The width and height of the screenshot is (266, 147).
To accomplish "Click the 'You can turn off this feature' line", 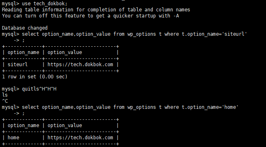I will [90, 16].
